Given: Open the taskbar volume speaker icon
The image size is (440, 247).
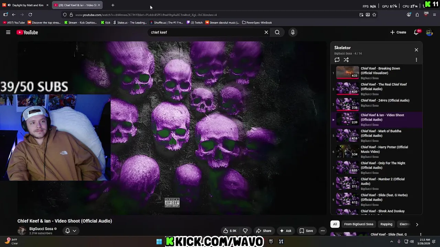Looking at the screenshot, I should pos(412,242).
